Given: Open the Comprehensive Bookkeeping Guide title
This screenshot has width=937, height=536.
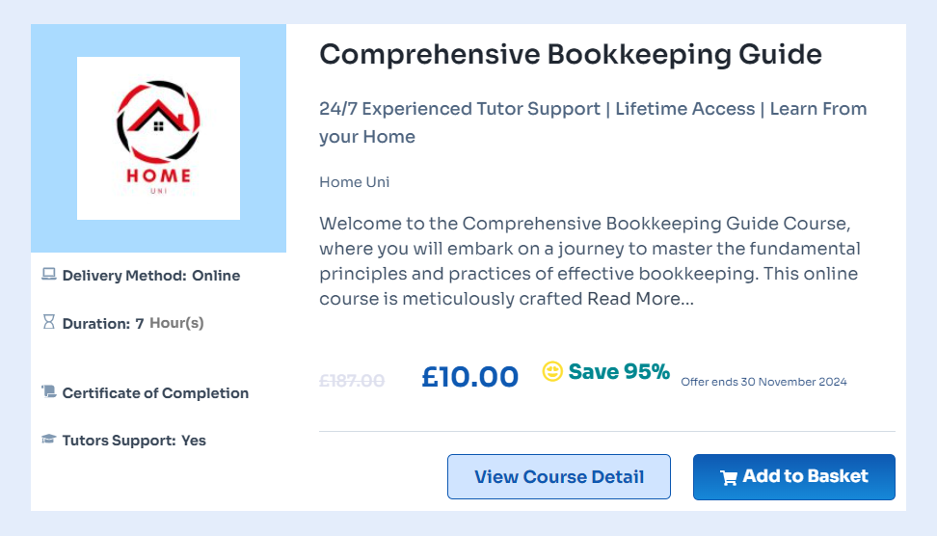Looking at the screenshot, I should [x=571, y=55].
